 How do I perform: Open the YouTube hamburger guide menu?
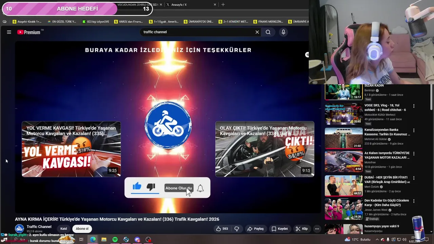point(9,32)
